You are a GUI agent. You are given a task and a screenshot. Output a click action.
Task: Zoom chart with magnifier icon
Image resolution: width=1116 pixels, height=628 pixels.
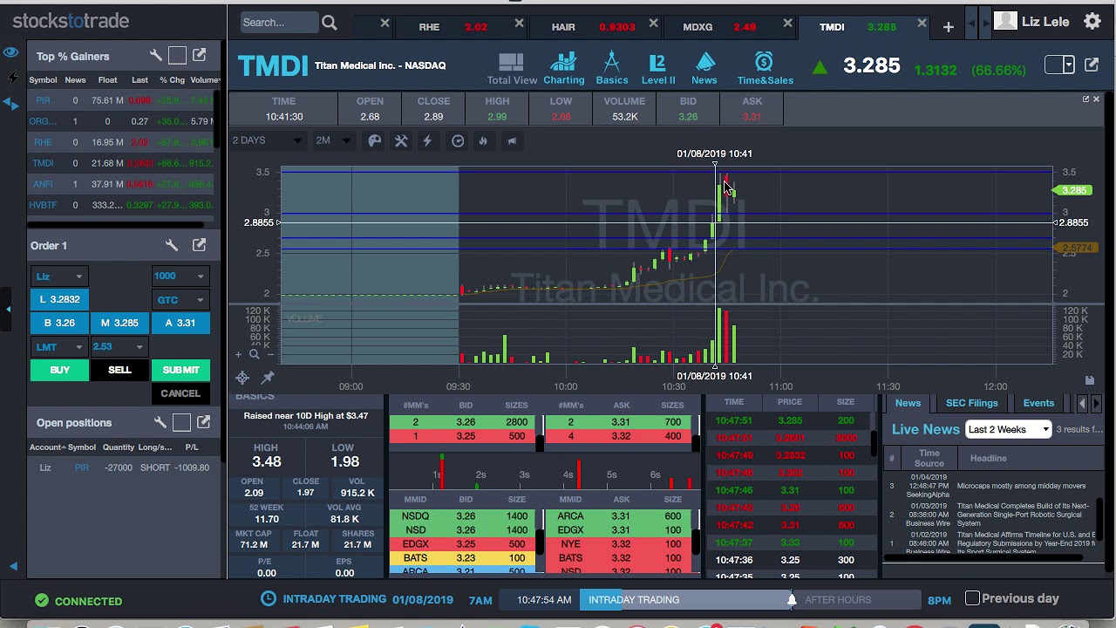255,354
